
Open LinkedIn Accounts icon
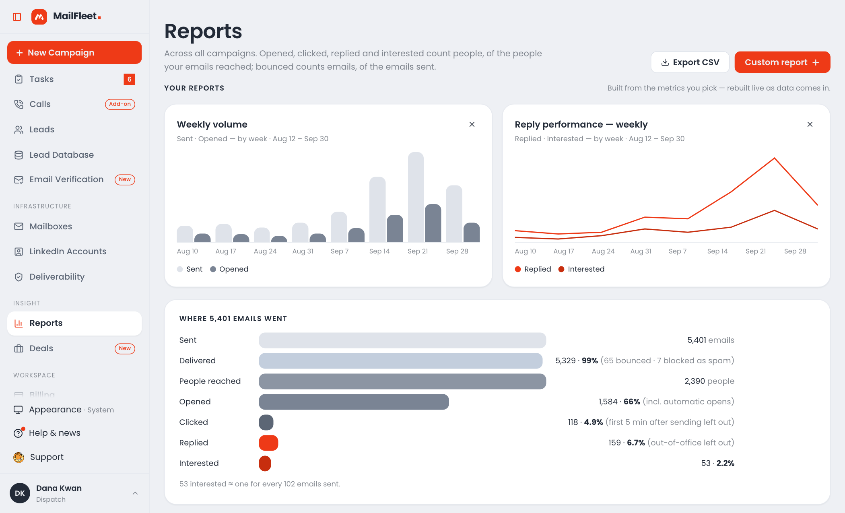coord(19,251)
